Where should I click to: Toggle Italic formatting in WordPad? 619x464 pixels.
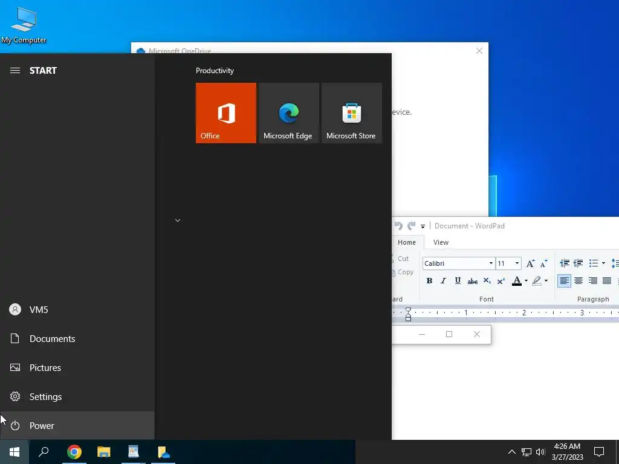[443, 280]
